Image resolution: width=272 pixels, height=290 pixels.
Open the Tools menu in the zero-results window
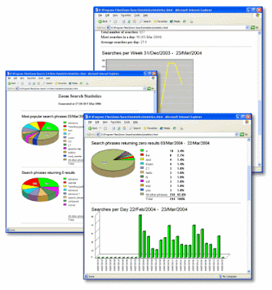click(x=127, y=123)
